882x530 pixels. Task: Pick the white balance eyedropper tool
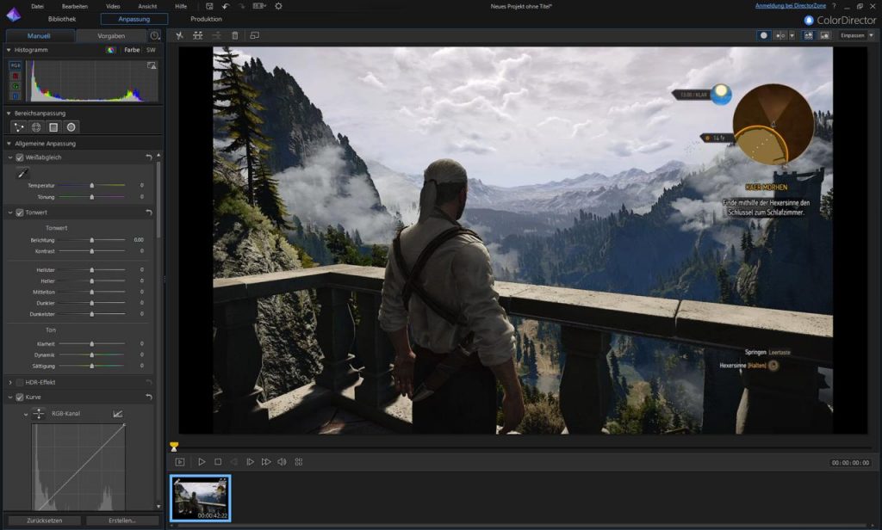[23, 173]
